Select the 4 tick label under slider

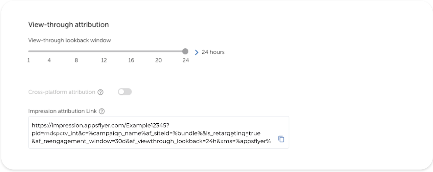coord(49,60)
